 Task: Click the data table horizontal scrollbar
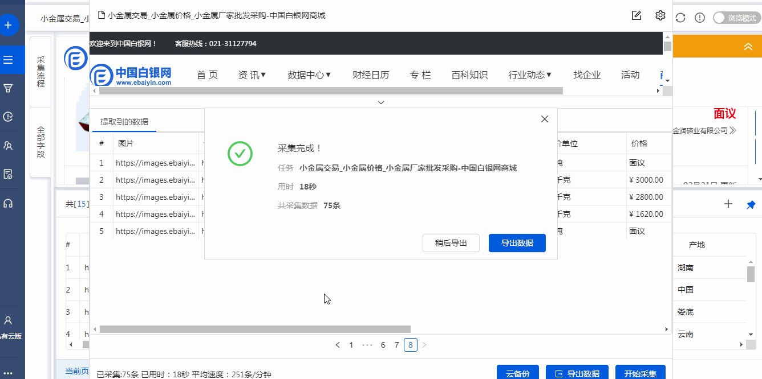pos(255,329)
